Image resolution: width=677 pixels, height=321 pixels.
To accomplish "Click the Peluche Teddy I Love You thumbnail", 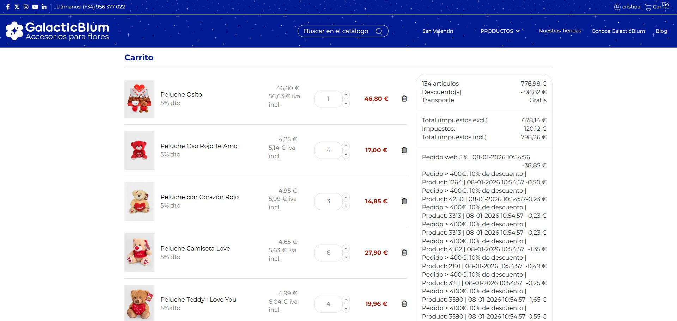I will [139, 303].
